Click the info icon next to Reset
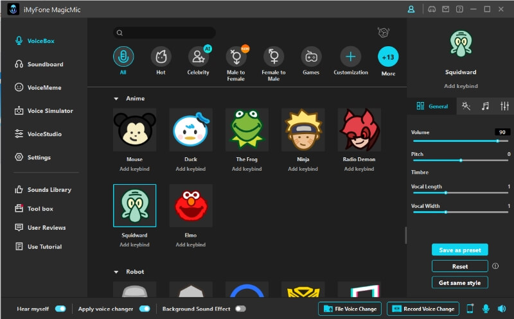 click(x=495, y=266)
